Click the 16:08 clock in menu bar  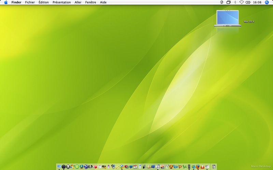[x=257, y=2]
